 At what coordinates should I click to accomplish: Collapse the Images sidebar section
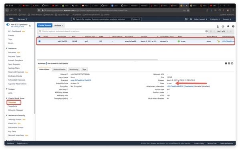pyautogui.click(x=6, y=89)
